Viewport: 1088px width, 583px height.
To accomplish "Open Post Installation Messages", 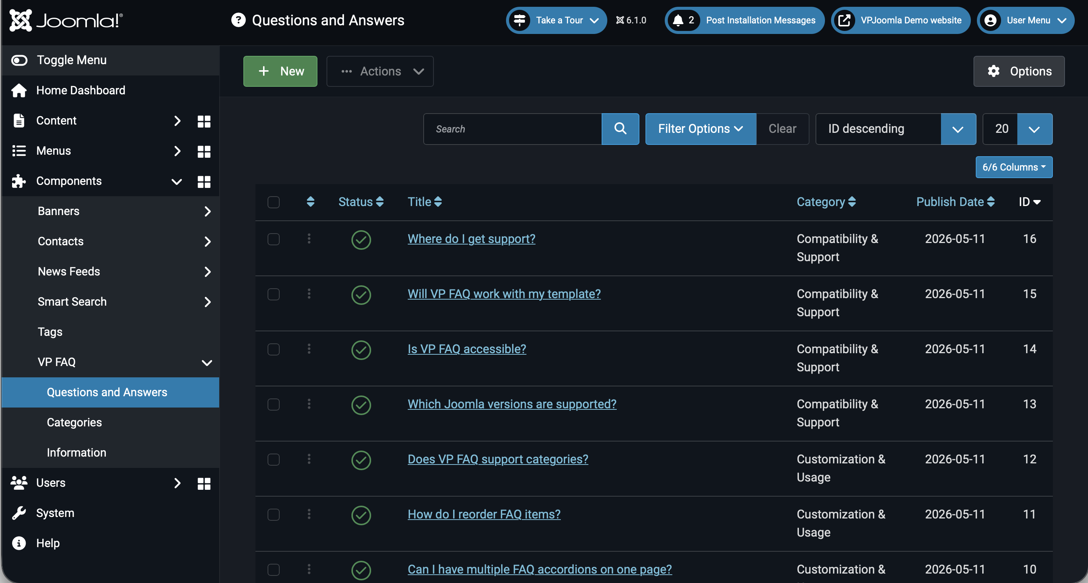I will [x=744, y=20].
